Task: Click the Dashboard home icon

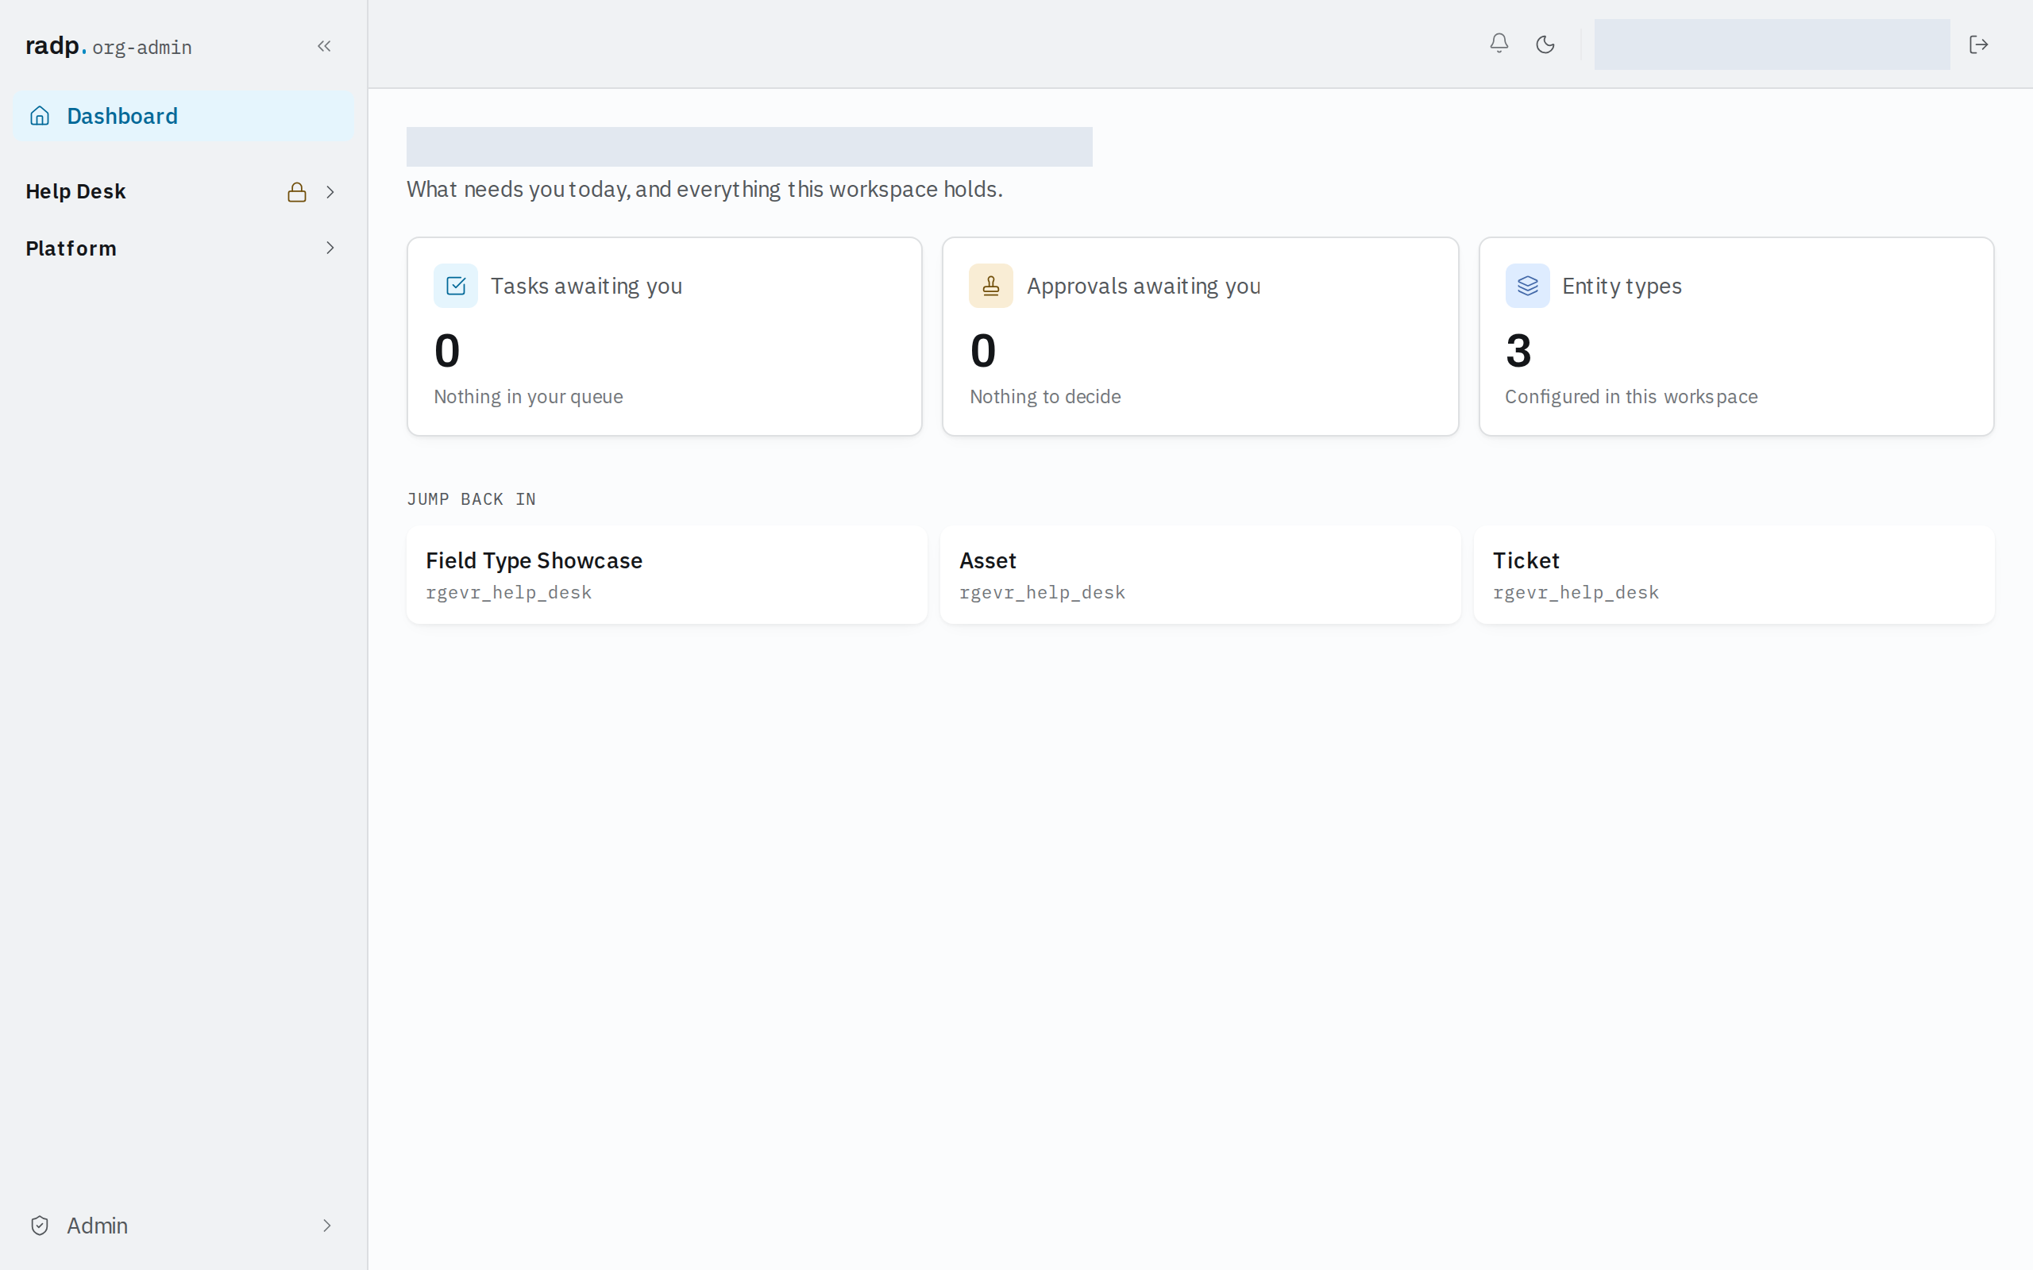Action: (40, 116)
